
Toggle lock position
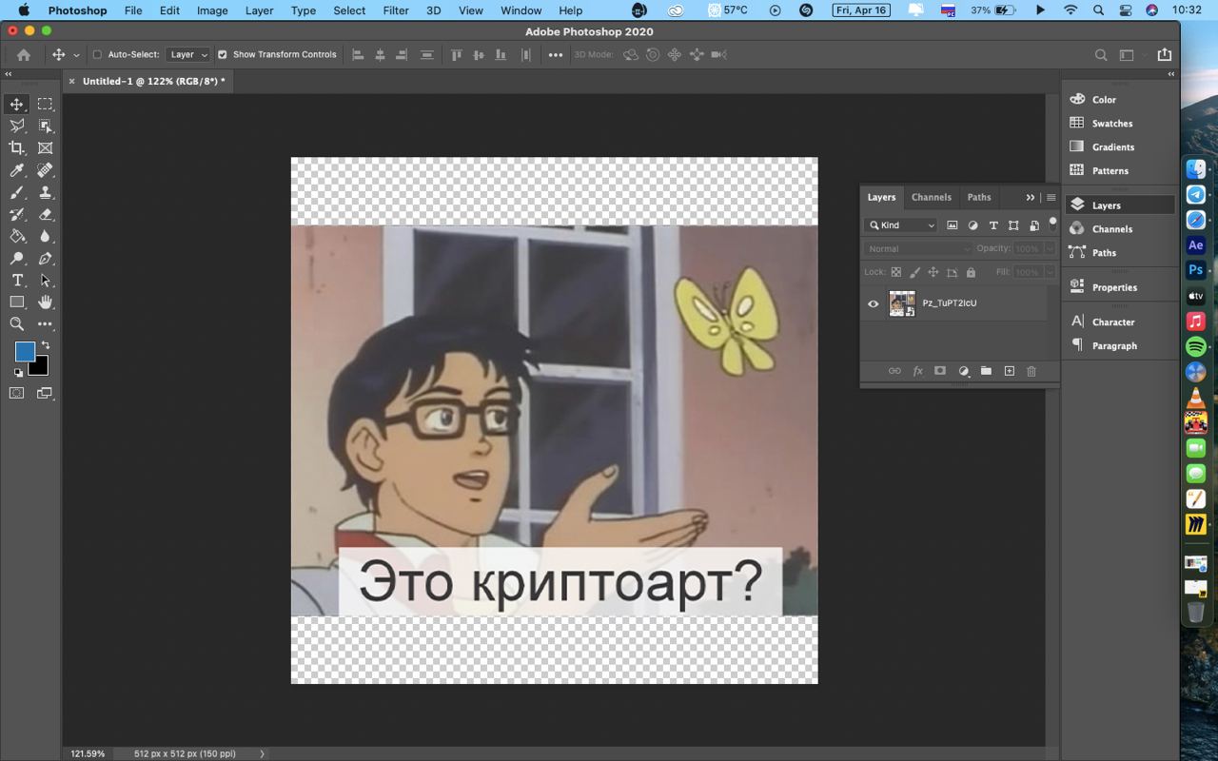(933, 272)
